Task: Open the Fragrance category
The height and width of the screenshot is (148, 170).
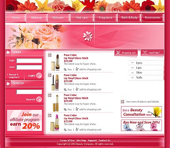Action: pyautogui.click(x=106, y=17)
